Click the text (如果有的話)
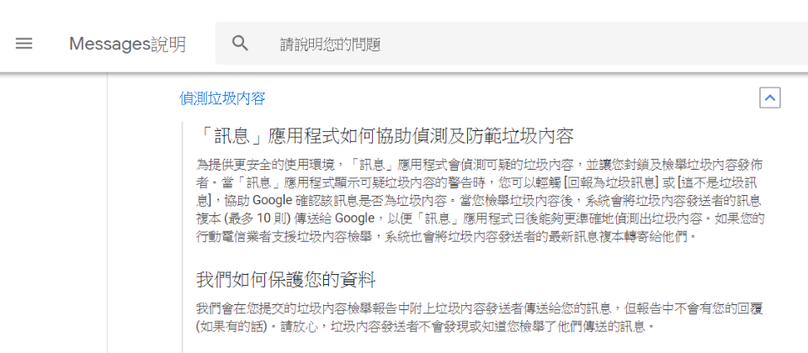Image resolution: width=808 pixels, height=353 pixels. (x=230, y=327)
